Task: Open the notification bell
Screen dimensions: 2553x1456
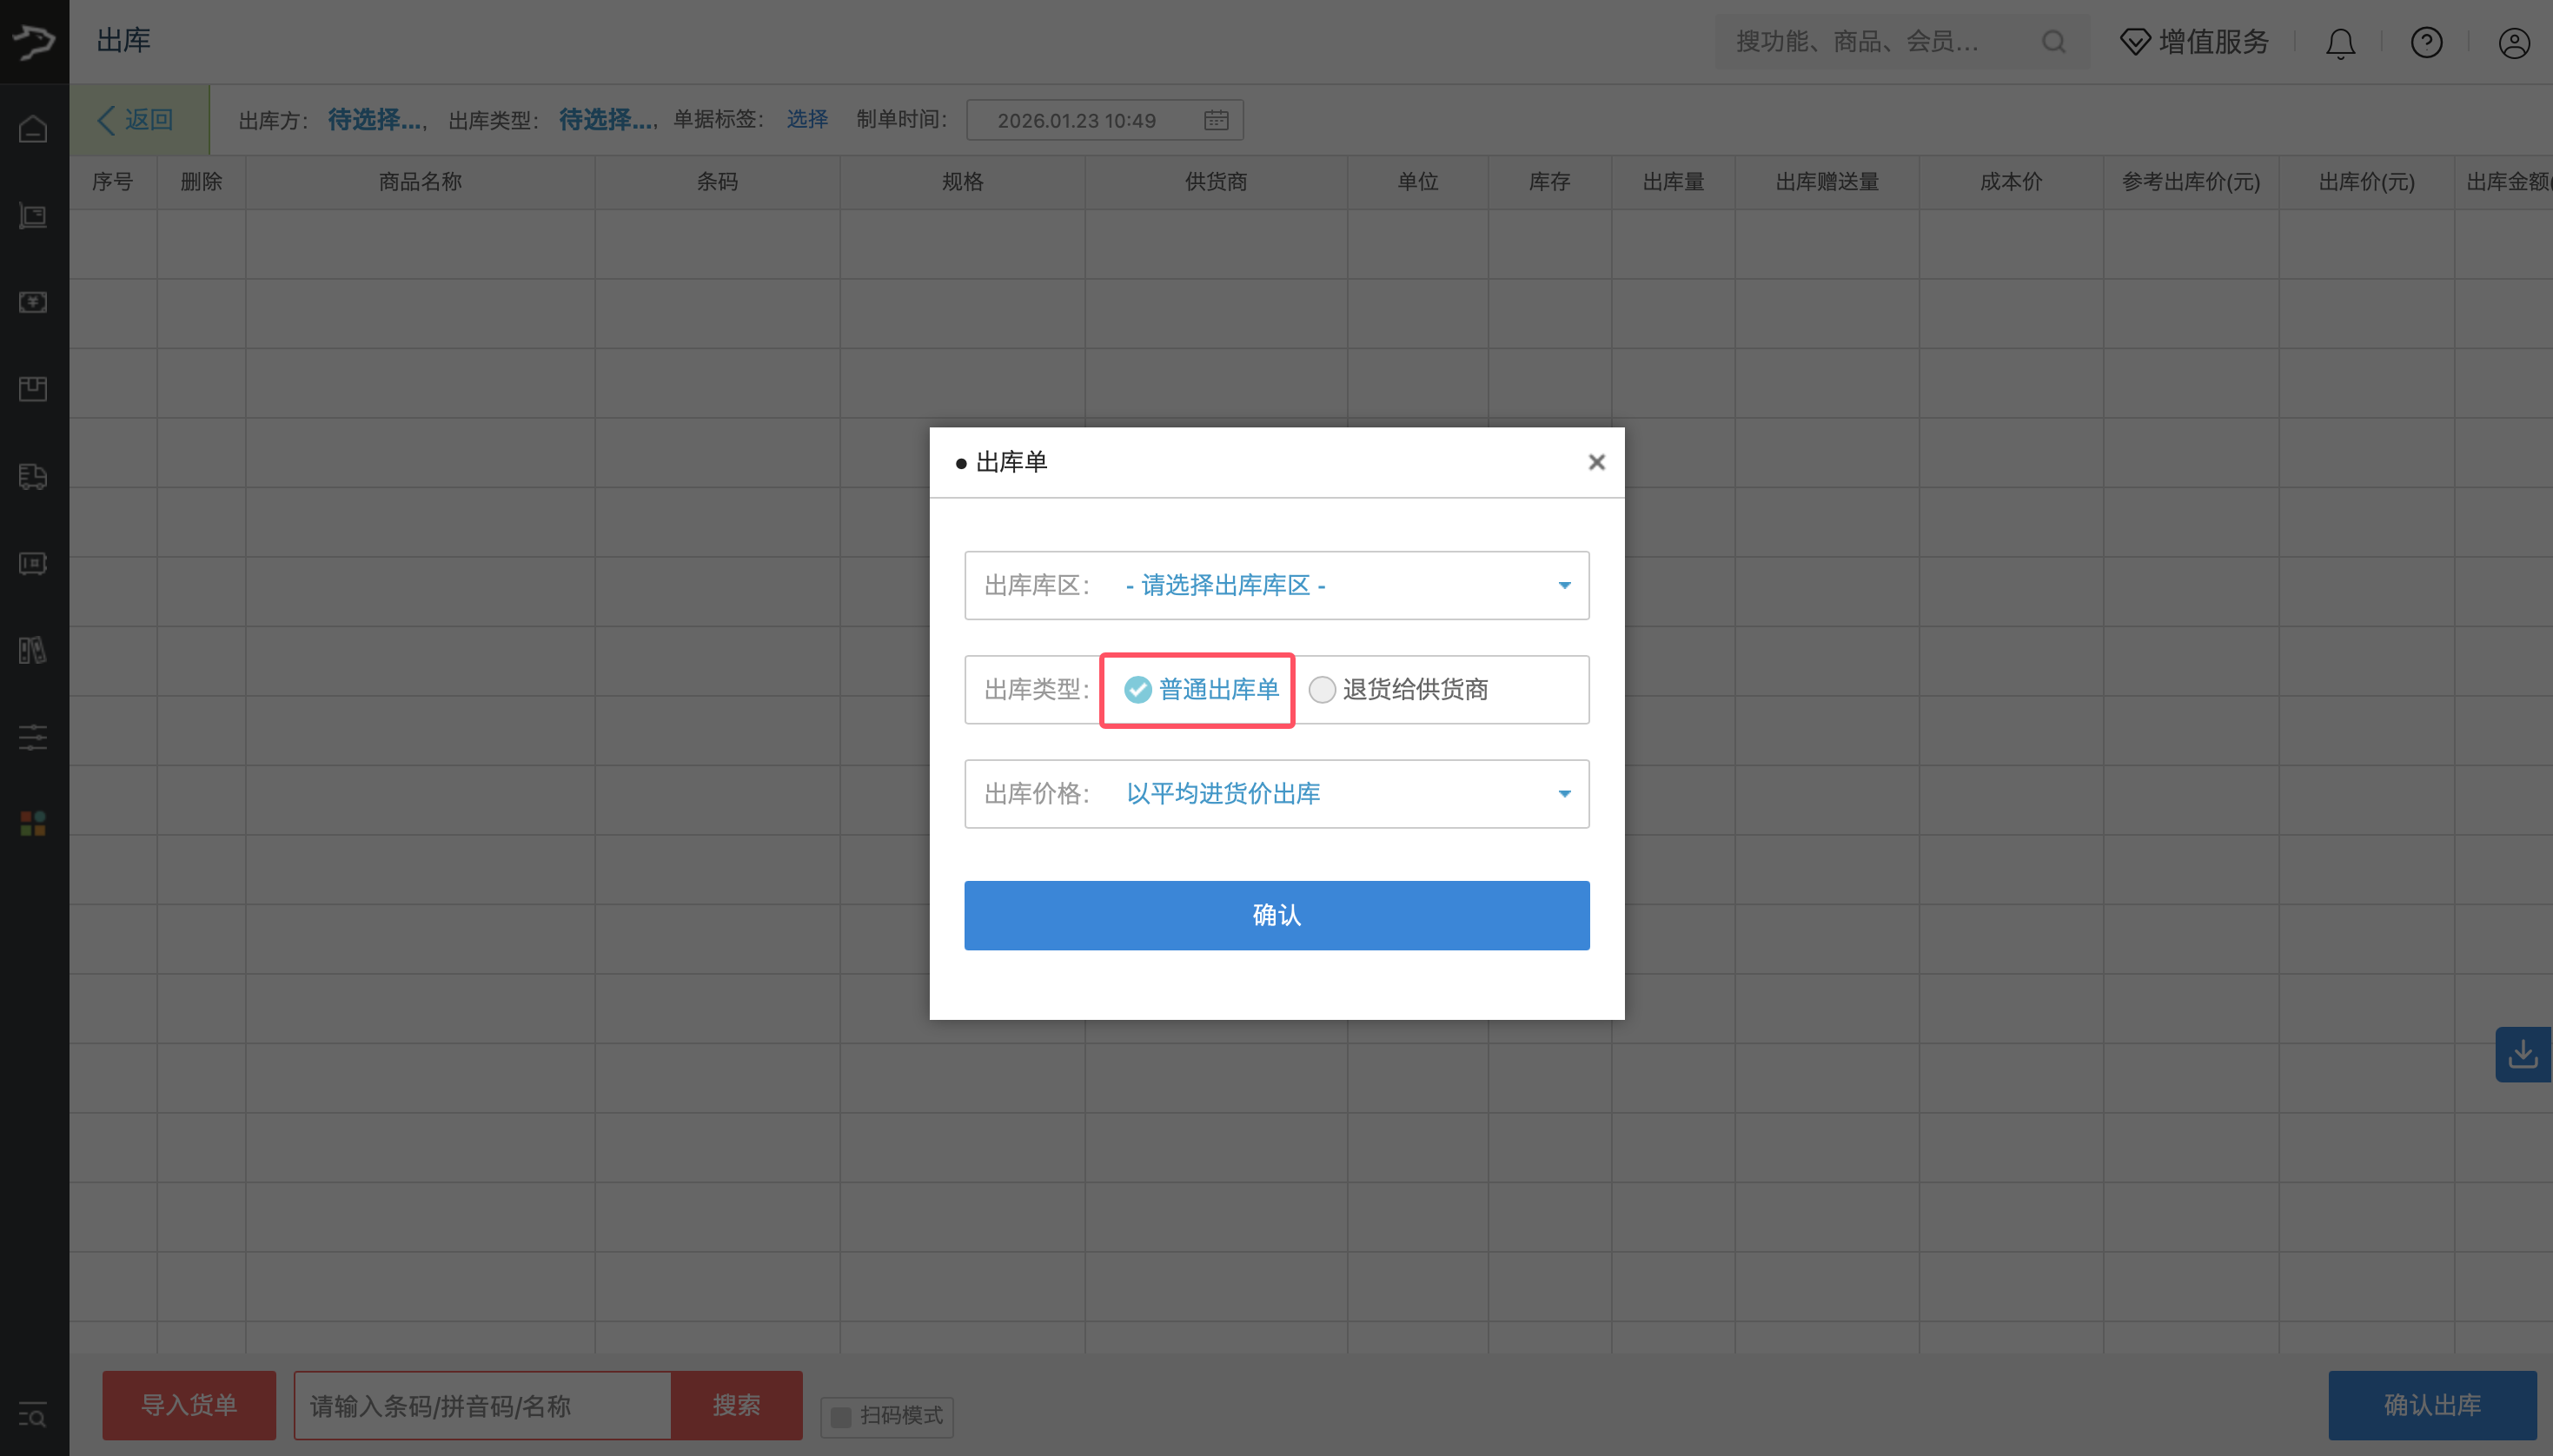Action: tap(2340, 43)
